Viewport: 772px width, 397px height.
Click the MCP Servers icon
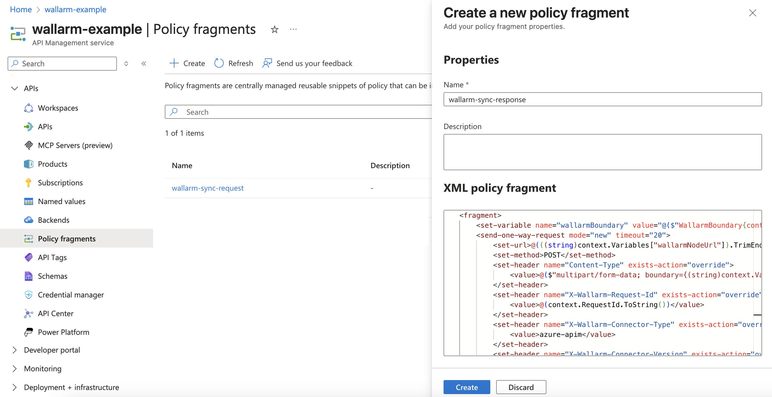28,145
